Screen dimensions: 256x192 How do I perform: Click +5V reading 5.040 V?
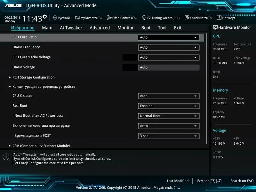[x=239, y=143]
